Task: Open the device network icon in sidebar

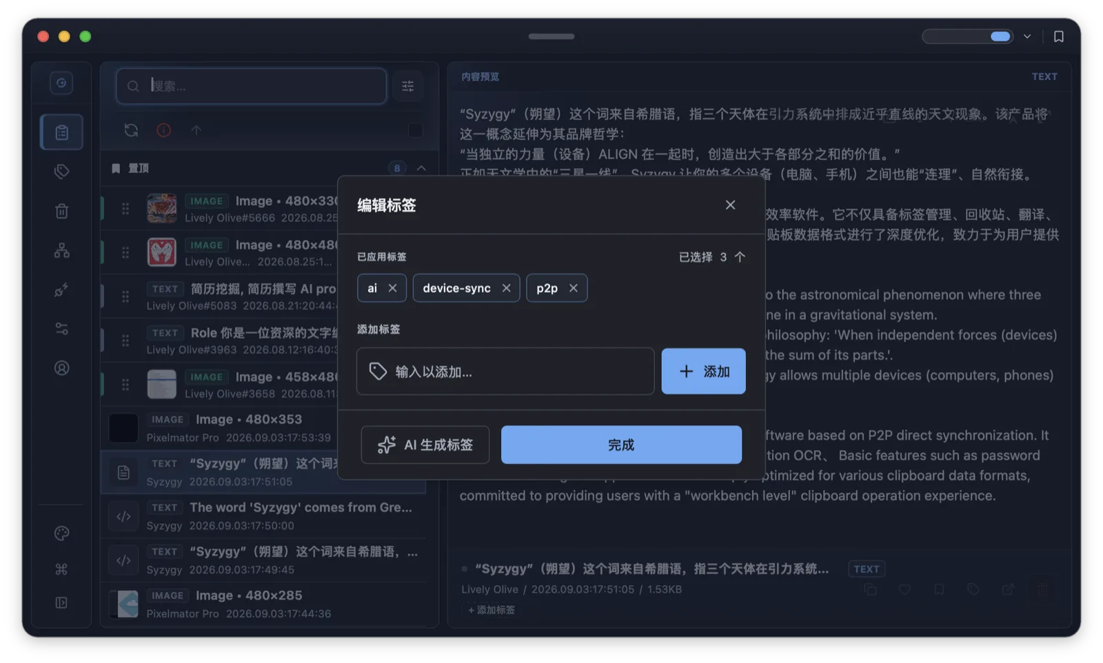Action: coord(61,250)
